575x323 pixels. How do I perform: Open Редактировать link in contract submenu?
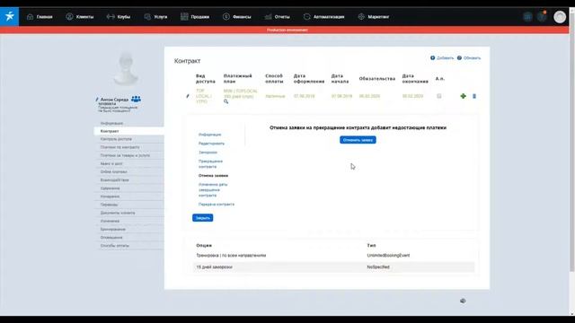coord(212,144)
